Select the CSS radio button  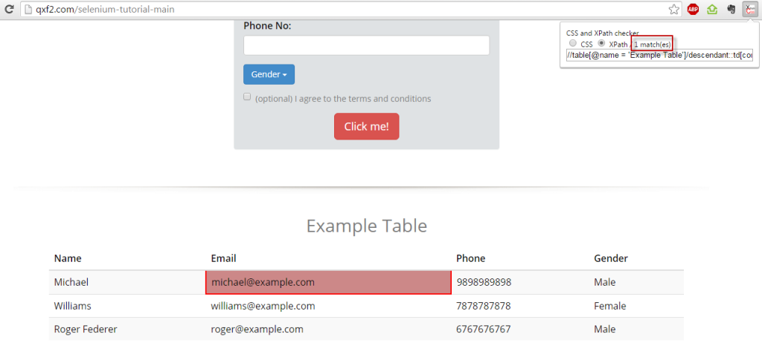click(572, 44)
